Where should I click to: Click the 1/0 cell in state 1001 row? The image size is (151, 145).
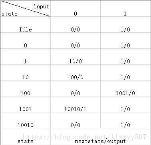pos(125,104)
